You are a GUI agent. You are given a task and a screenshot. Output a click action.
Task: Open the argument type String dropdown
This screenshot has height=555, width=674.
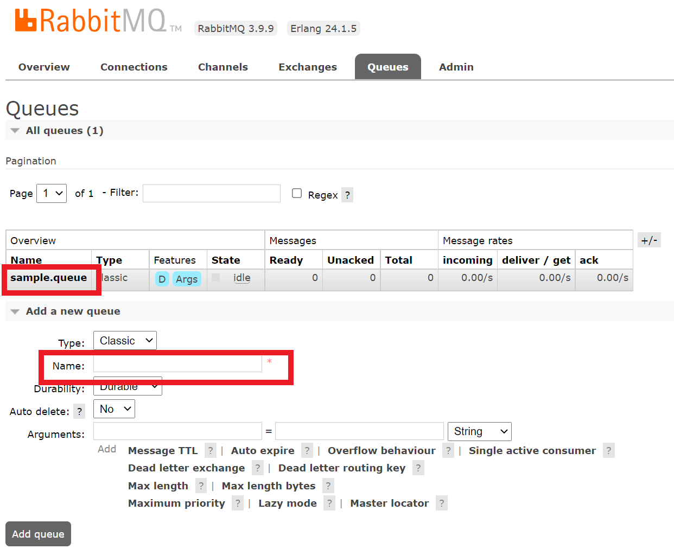[x=479, y=431]
